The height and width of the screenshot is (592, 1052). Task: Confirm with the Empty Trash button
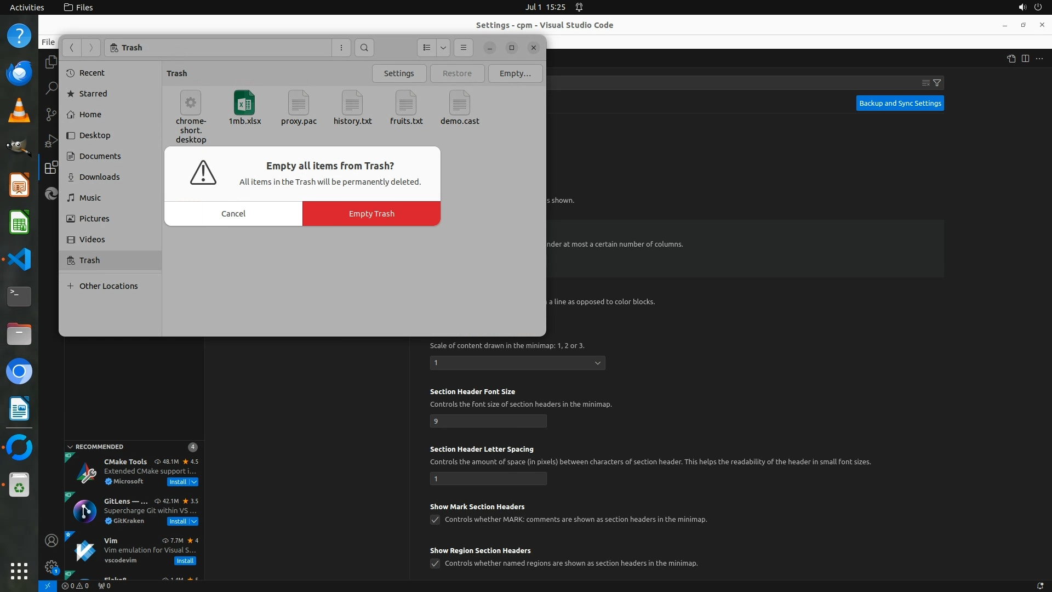point(371,214)
